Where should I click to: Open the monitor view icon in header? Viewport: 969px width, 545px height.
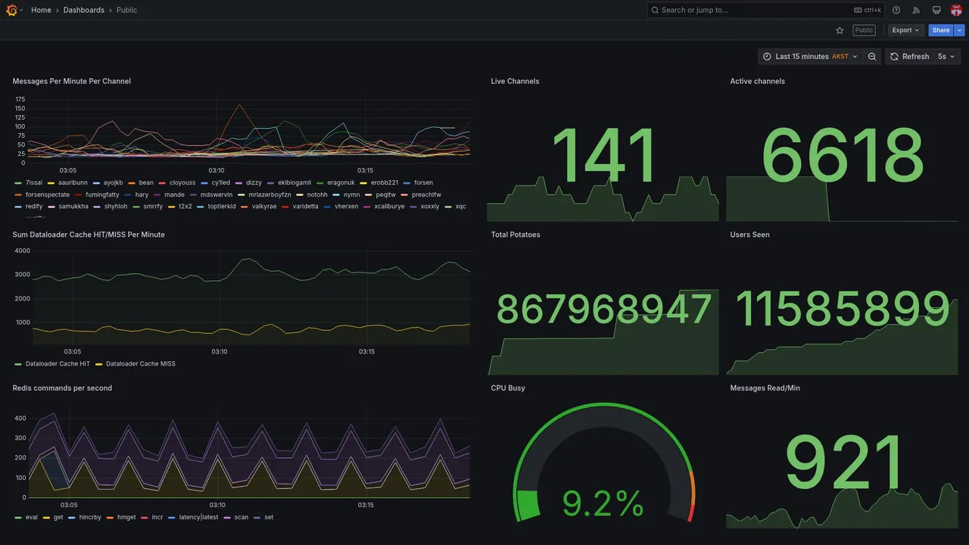[936, 10]
